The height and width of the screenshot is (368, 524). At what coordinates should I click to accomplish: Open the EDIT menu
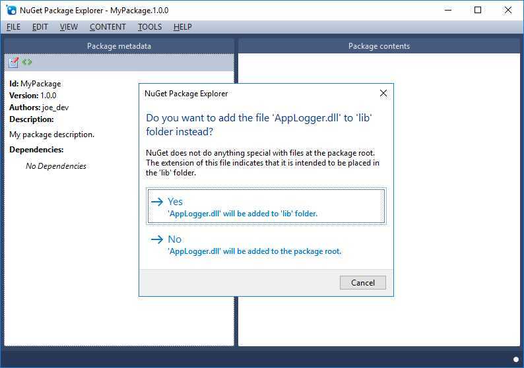pyautogui.click(x=40, y=27)
